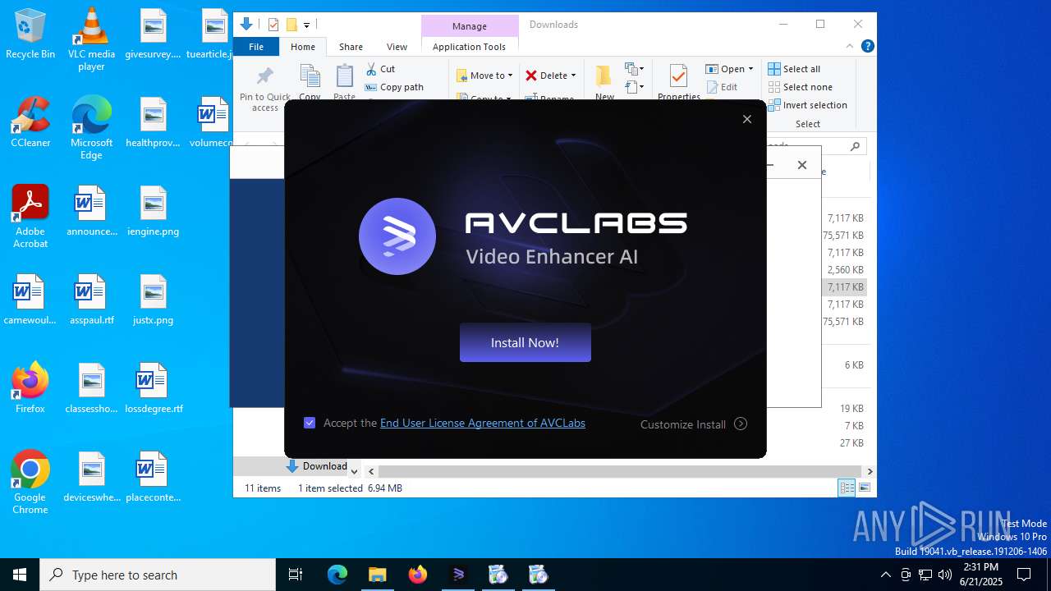The image size is (1051, 591).
Task: Click the AVCLabs round logo
Action: click(397, 236)
